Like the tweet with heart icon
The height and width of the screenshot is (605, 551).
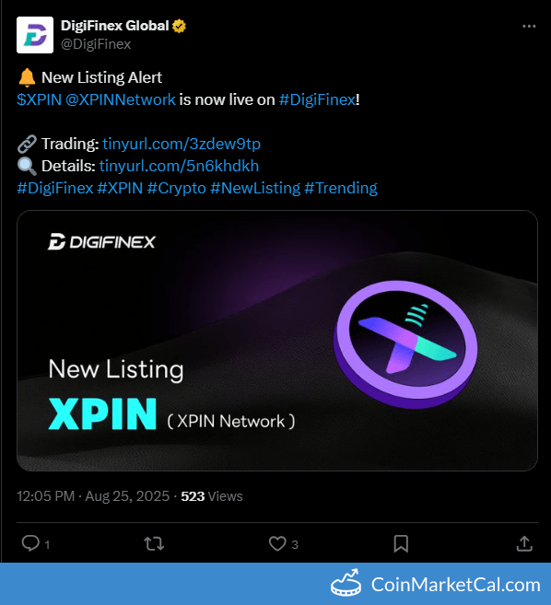pyautogui.click(x=277, y=543)
